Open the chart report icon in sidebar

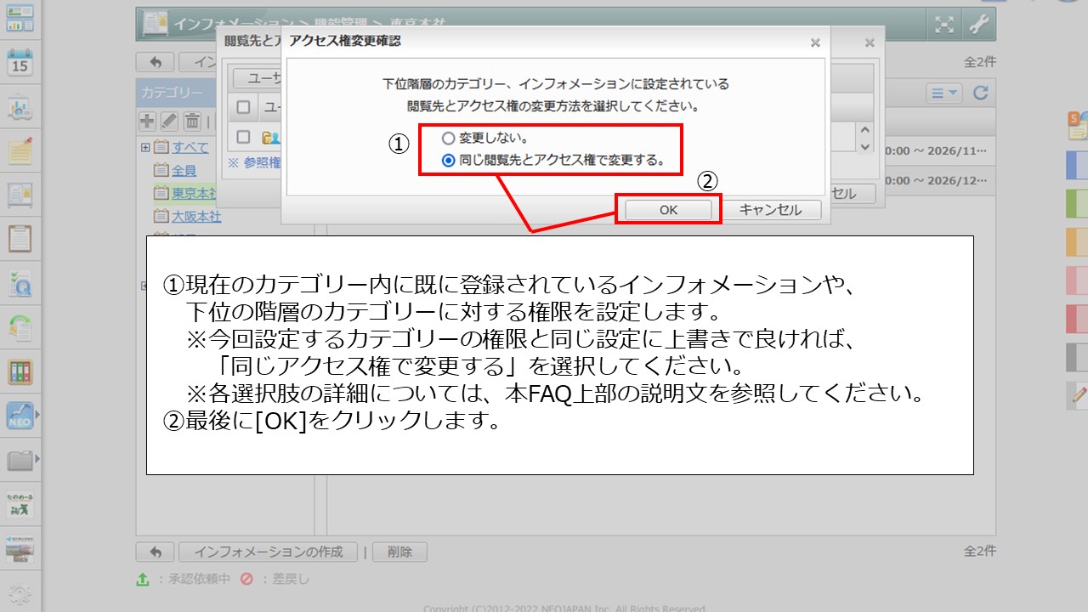pyautogui.click(x=20, y=107)
